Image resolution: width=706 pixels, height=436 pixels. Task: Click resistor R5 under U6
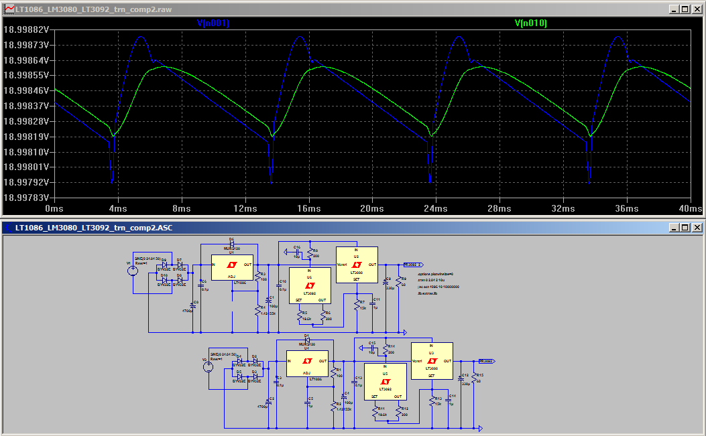pyautogui.click(x=300, y=315)
